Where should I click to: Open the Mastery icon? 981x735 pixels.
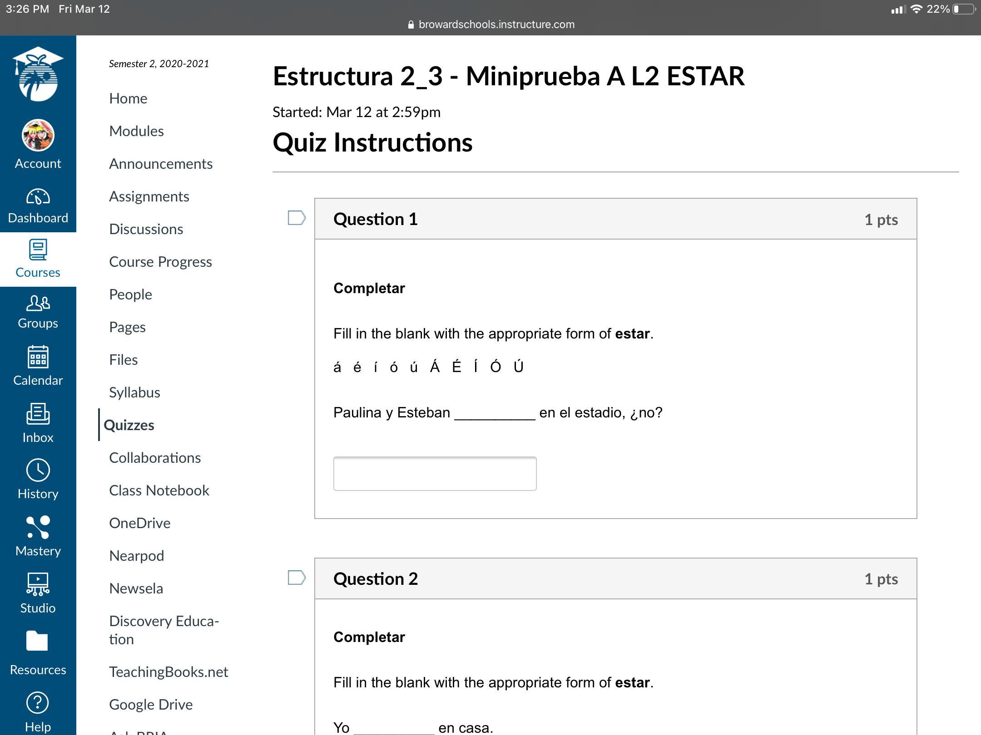tap(38, 527)
